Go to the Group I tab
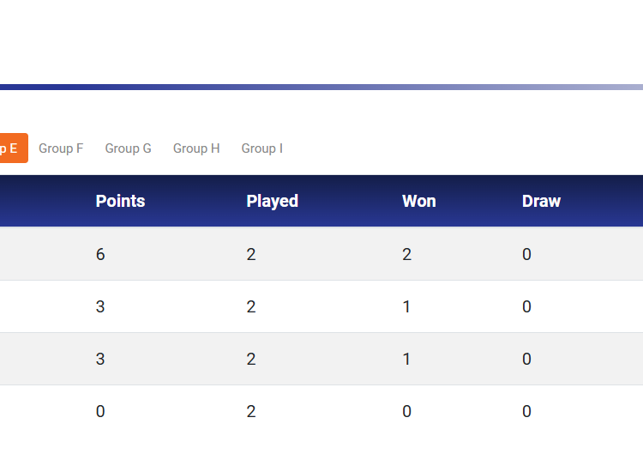The image size is (643, 454). 261,148
